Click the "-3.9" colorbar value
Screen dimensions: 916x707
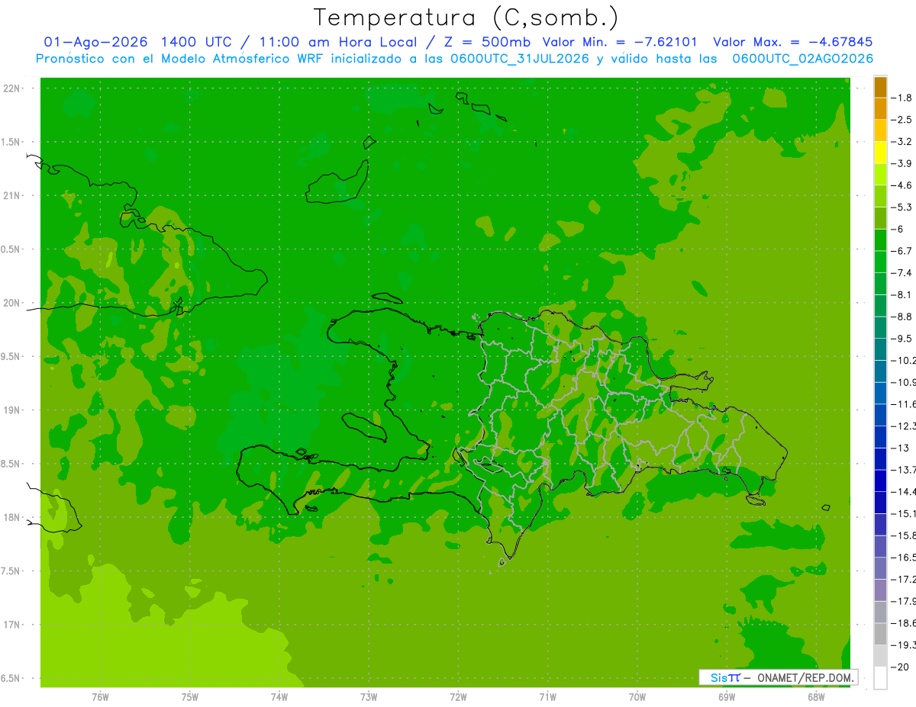tap(902, 163)
